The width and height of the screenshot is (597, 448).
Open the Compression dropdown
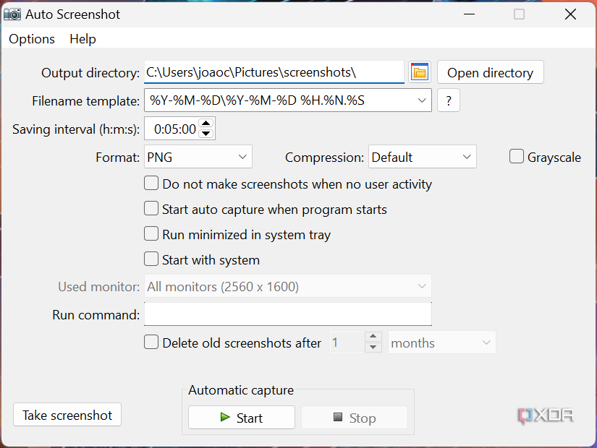tap(422, 156)
